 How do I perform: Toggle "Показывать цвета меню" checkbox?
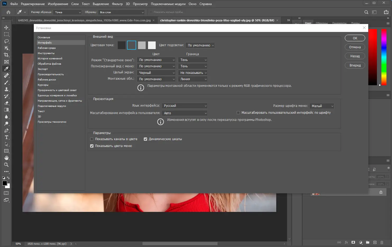[x=92, y=146]
